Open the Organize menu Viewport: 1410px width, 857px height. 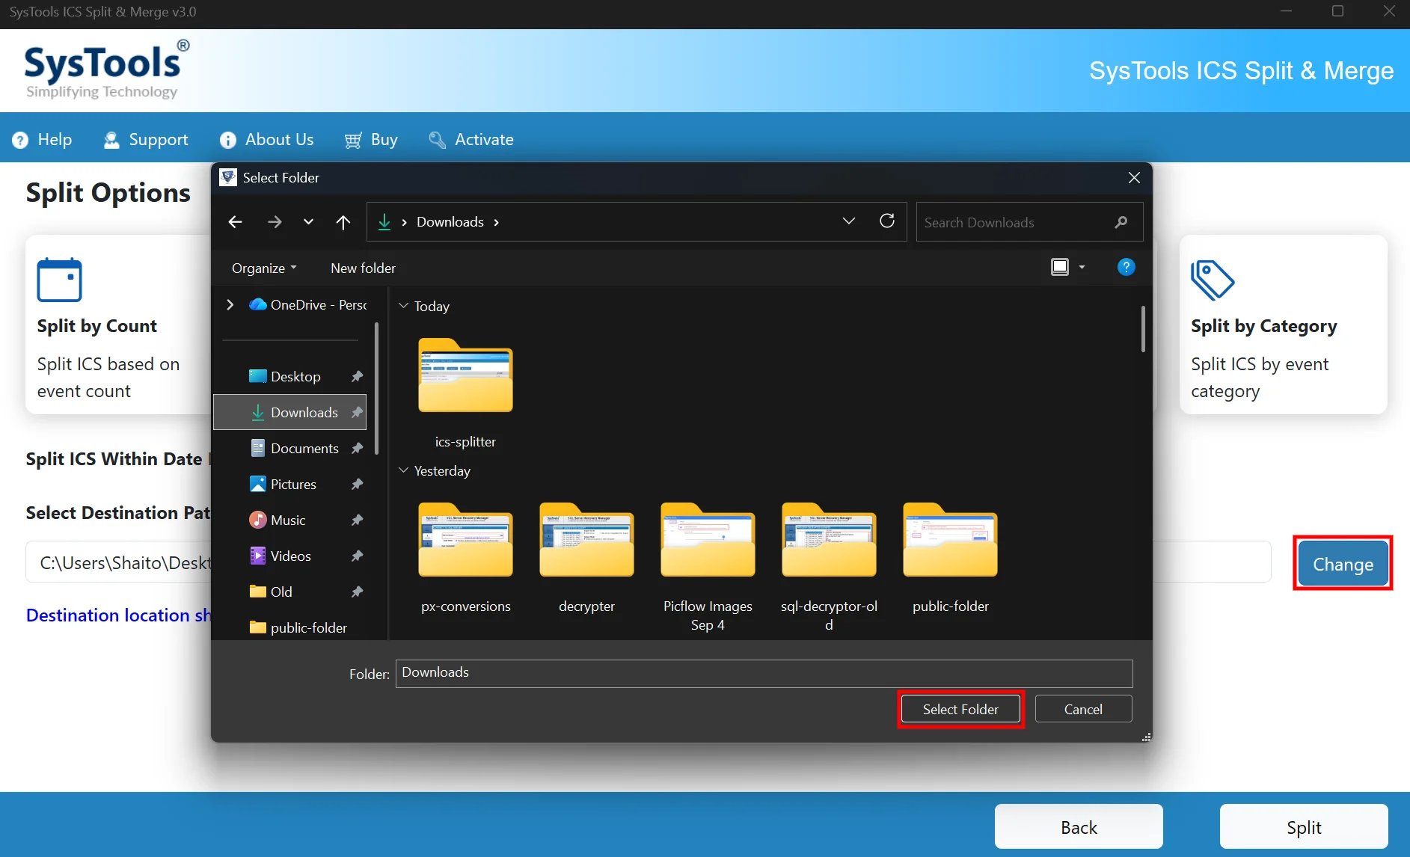click(x=264, y=268)
